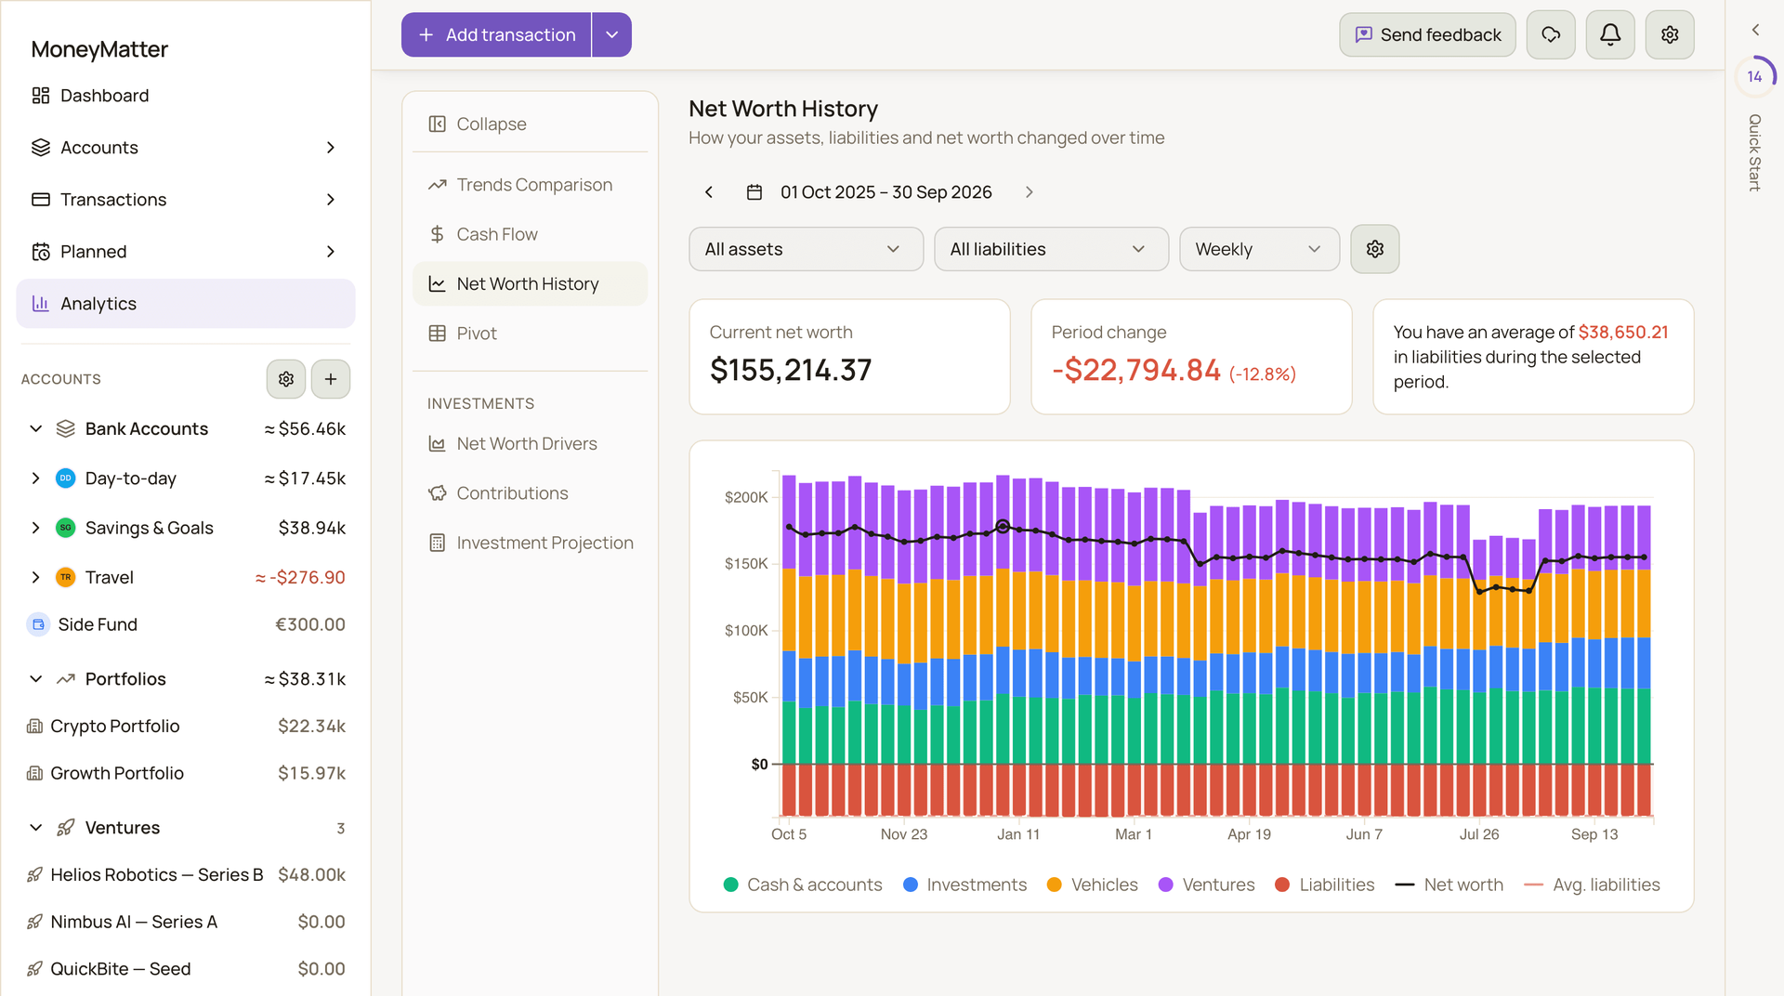
Task: Open the calendar date picker icon
Action: [754, 192]
